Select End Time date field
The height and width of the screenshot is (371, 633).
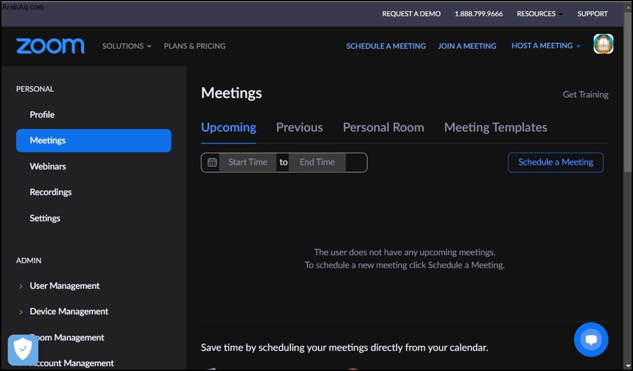tap(317, 162)
